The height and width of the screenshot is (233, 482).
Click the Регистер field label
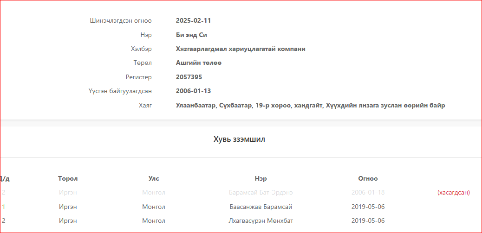coord(138,77)
